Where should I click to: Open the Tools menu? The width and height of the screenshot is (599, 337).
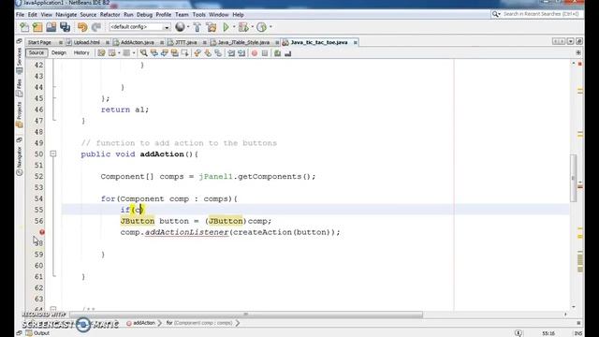tap(198, 15)
